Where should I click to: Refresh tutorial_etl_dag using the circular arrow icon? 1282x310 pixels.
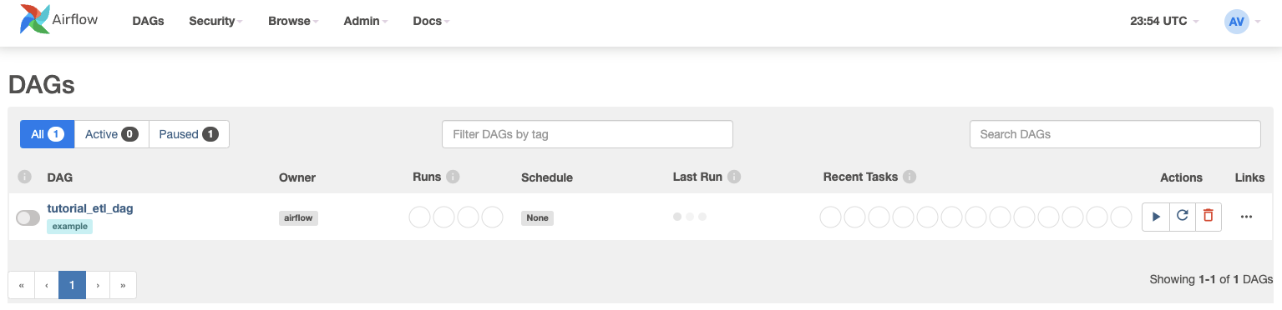[1182, 217]
